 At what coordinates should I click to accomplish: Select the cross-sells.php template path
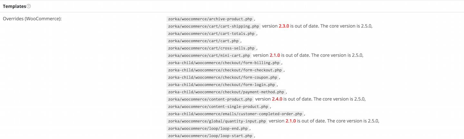tap(211, 48)
